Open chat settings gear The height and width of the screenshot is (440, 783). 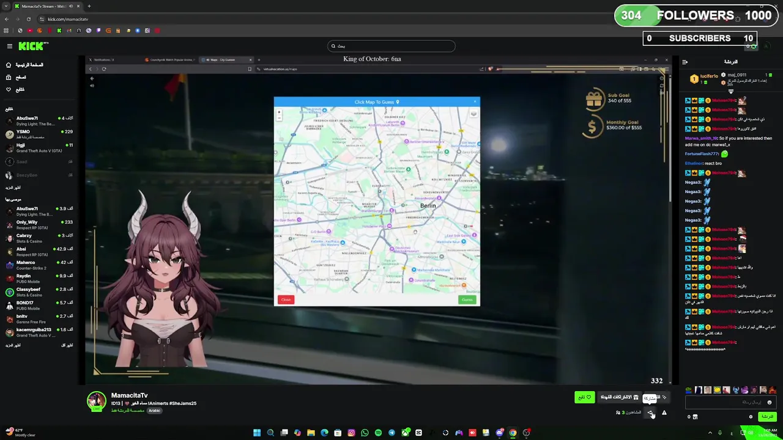751,417
